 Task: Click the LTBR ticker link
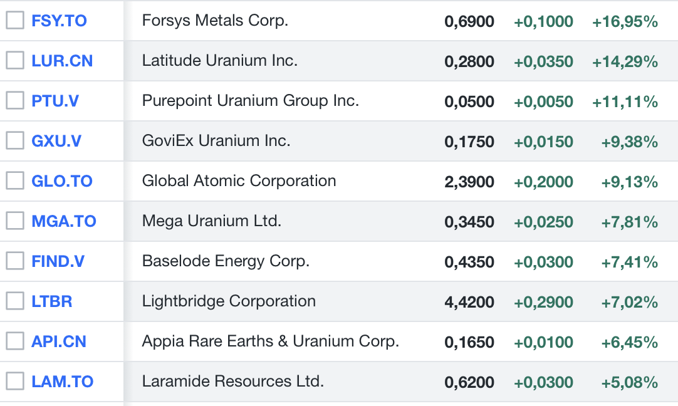click(52, 301)
